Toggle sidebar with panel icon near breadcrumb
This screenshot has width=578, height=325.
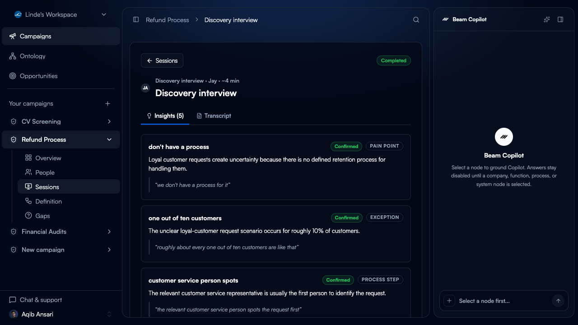(x=136, y=19)
